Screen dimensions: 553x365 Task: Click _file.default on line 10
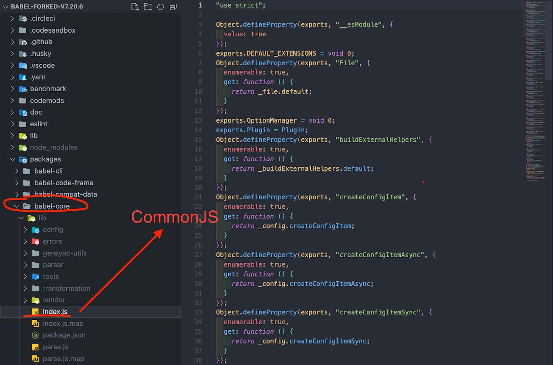(x=283, y=92)
